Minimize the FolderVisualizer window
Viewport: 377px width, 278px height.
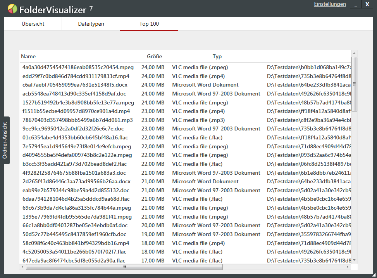click(355, 4)
